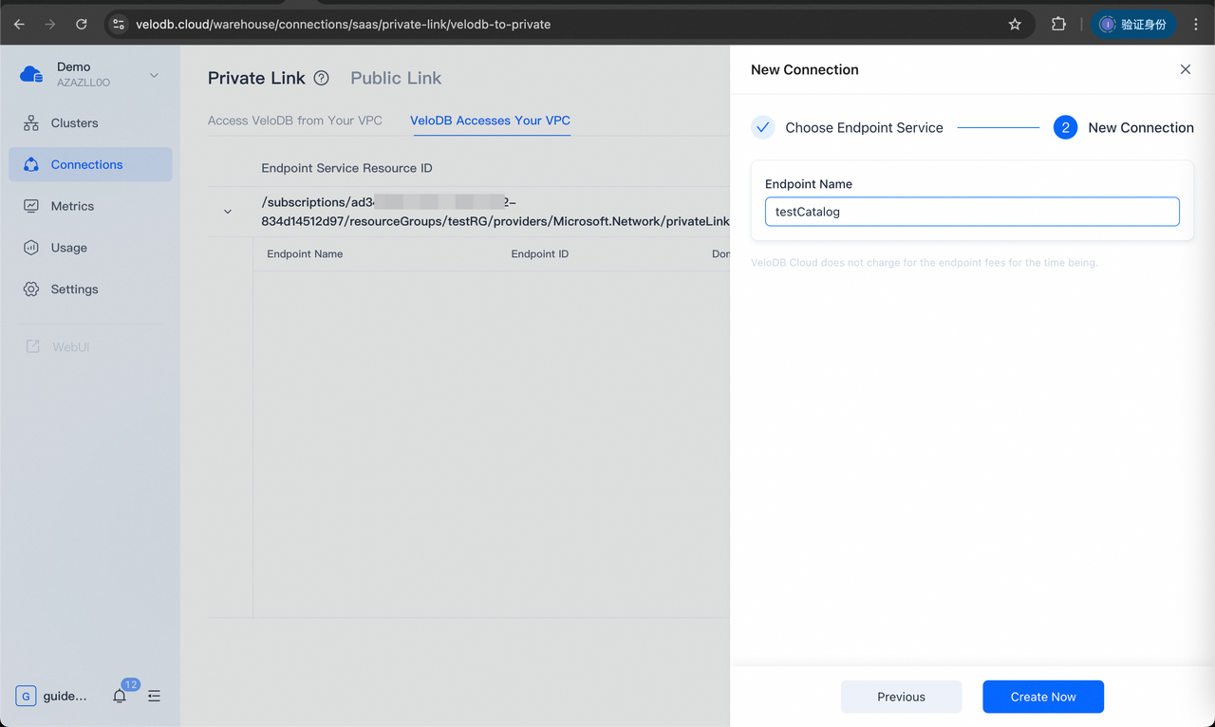
Task: Open browser extensions puzzle icon
Action: [1058, 24]
